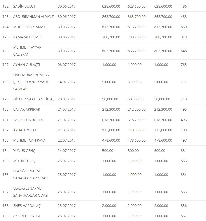The width and height of the screenshot is (206, 221).
Task: Select TARIK GÜNDOĞDU in the list
Action: [29, 120]
